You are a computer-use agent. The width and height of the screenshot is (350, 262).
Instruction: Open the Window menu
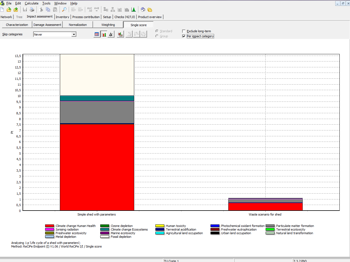pyautogui.click(x=60, y=3)
